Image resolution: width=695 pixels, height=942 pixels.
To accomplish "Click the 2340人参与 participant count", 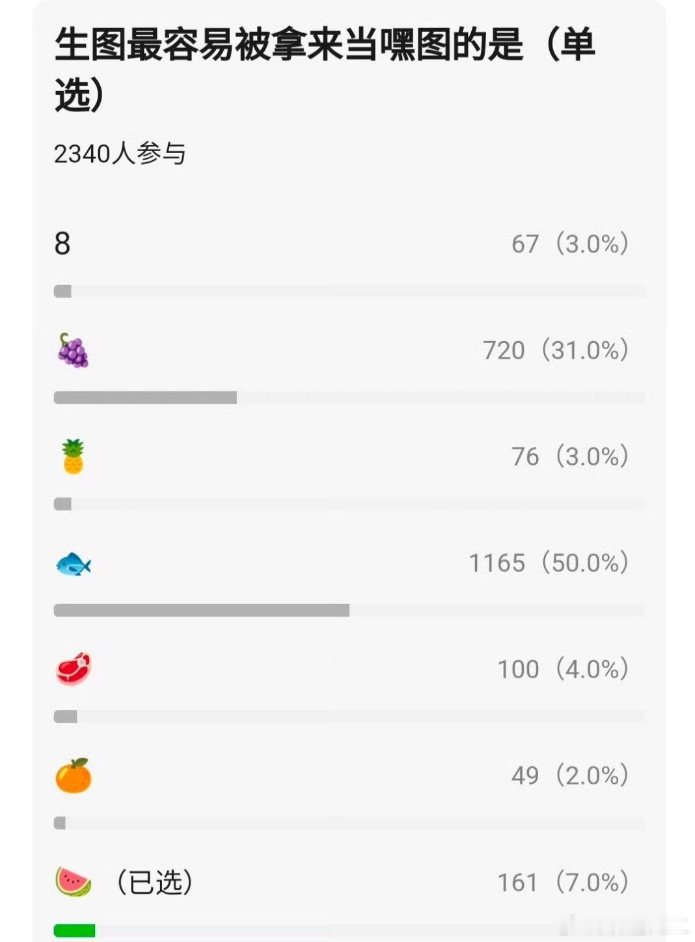I will click(x=120, y=154).
